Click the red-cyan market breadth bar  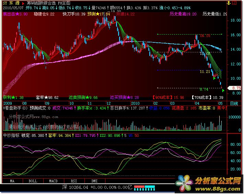coord(144,187)
